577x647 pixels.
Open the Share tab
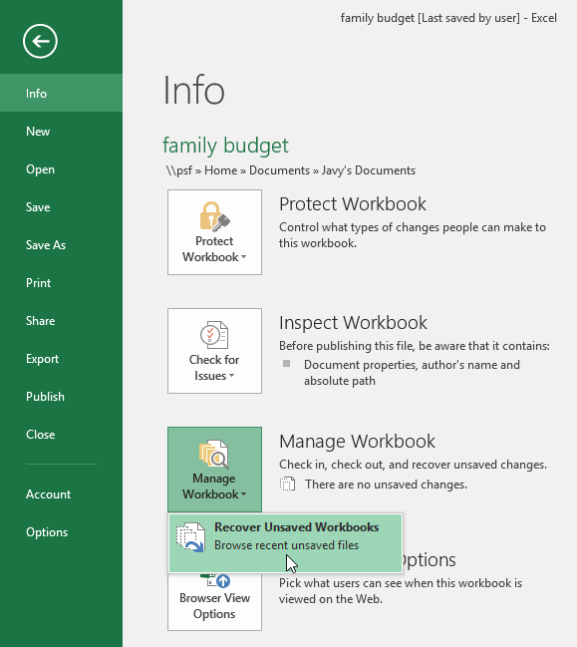[x=61, y=321]
